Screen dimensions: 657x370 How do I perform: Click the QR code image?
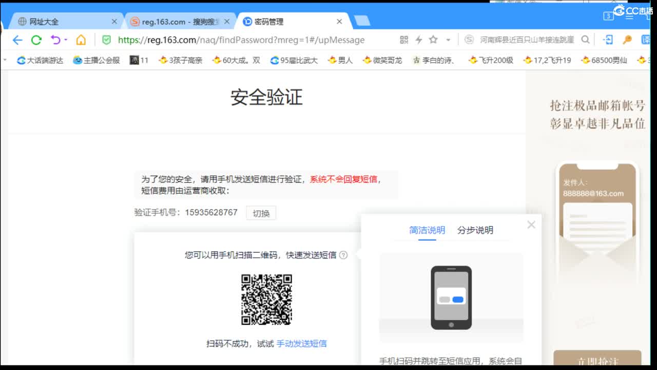(x=266, y=300)
